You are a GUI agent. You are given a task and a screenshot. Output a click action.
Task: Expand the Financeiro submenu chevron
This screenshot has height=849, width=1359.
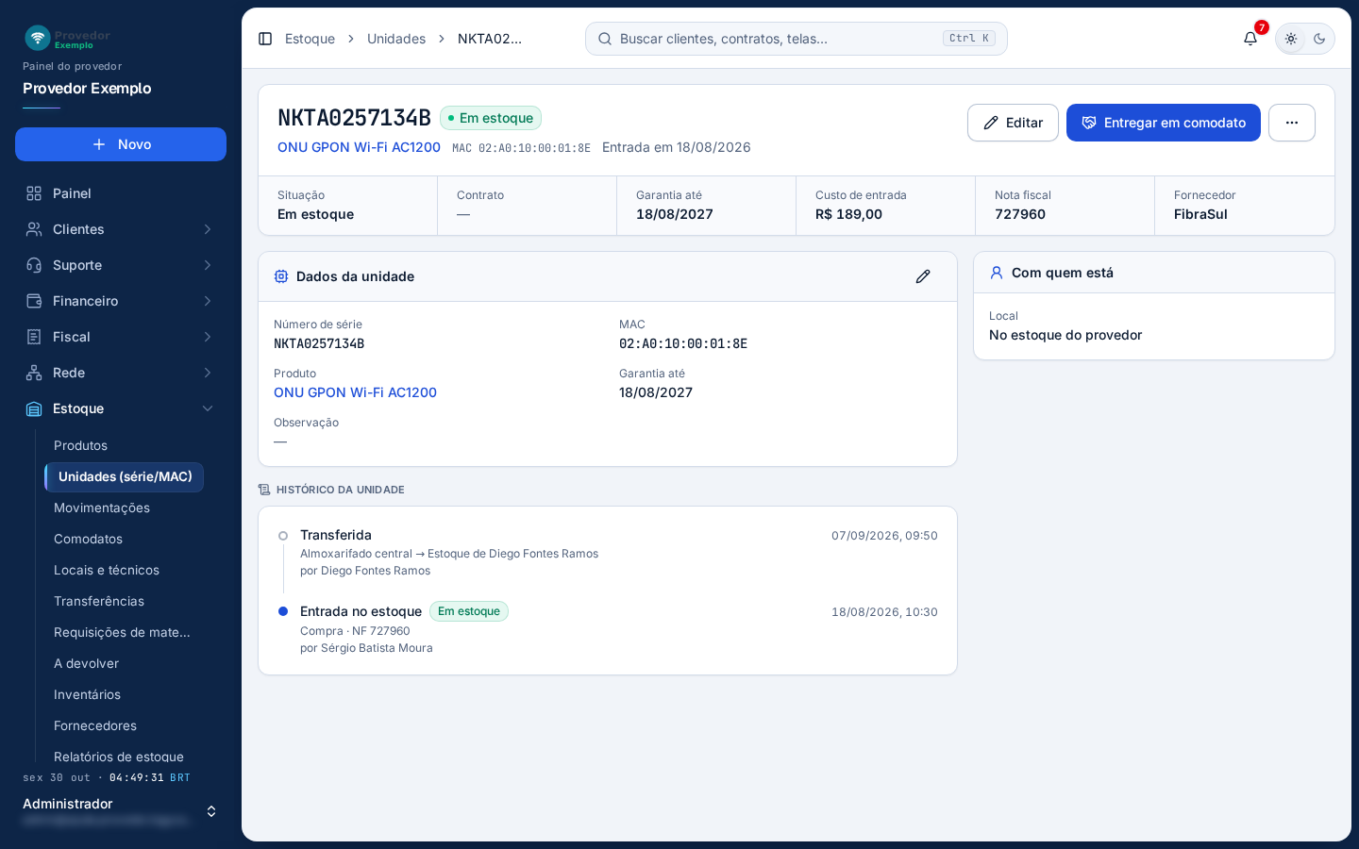208,301
